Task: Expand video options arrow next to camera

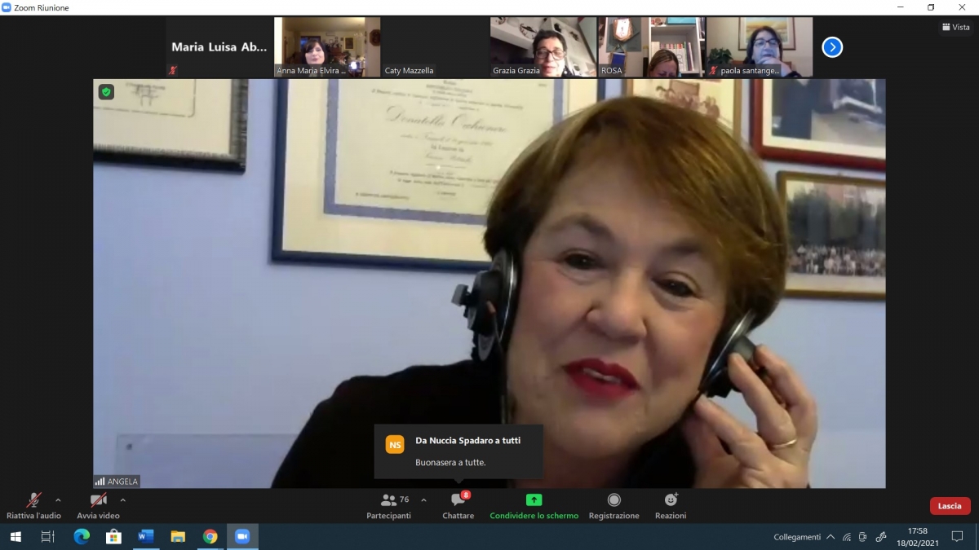Action: (123, 500)
